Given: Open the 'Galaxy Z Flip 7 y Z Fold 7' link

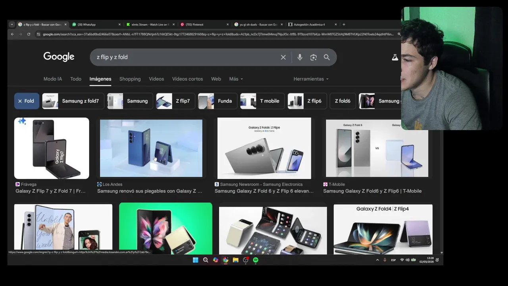Looking at the screenshot, I should 50,191.
